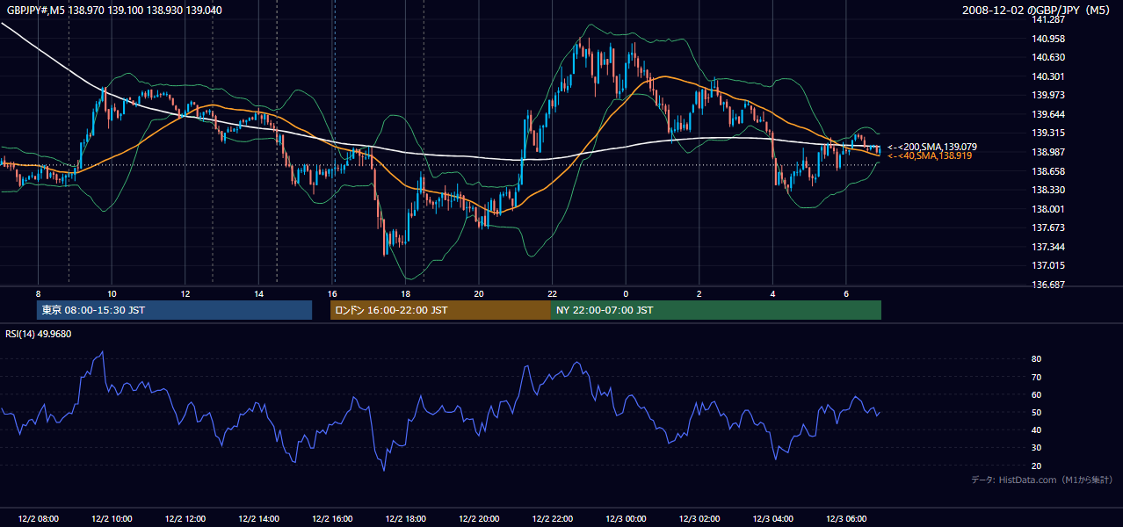Image resolution: width=1123 pixels, height=527 pixels.
Task: Click the 12/2 14:00 bottom time label
Action: (258, 519)
